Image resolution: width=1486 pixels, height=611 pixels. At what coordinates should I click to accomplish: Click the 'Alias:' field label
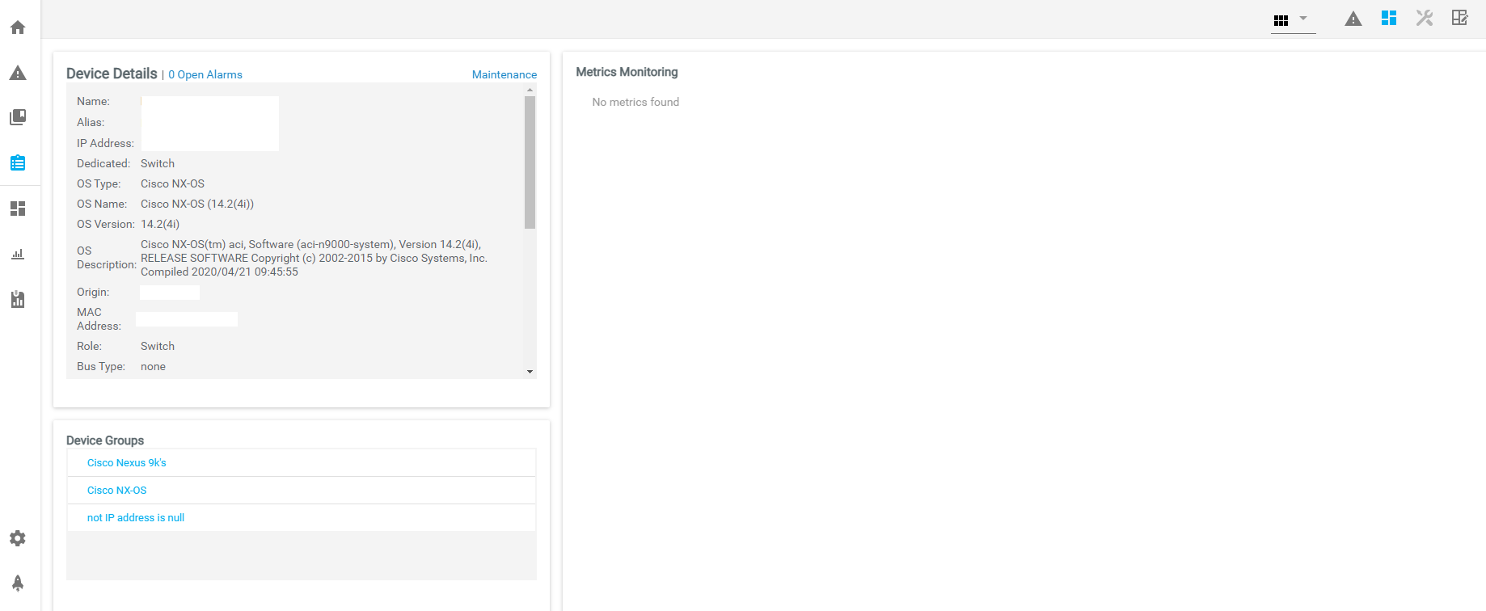pyautogui.click(x=91, y=122)
